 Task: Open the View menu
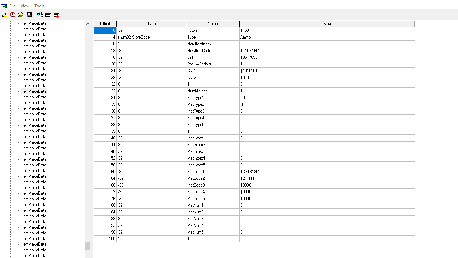click(25, 6)
